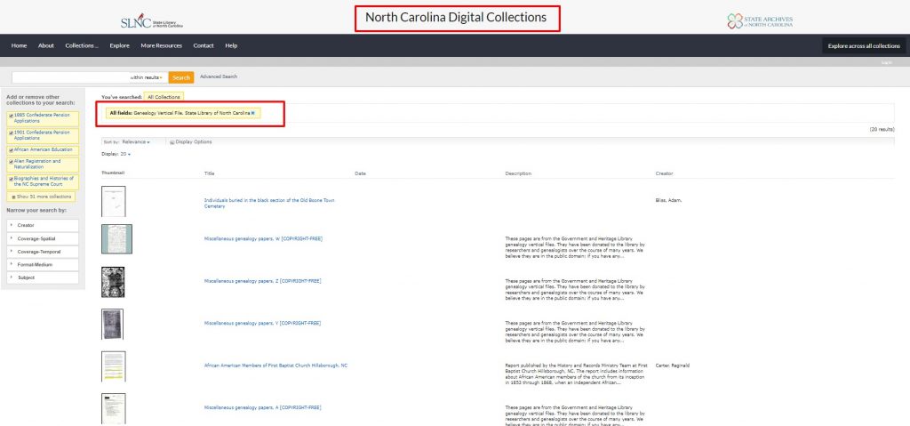This screenshot has width=910, height=426.
Task: Click the Creator column header
Action: click(x=664, y=173)
